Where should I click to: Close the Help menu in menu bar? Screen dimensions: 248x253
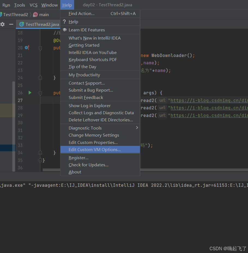(67, 5)
